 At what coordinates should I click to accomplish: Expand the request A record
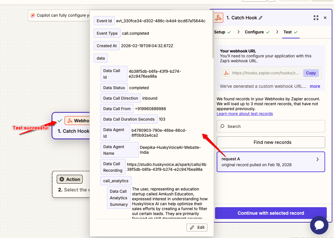317,160
